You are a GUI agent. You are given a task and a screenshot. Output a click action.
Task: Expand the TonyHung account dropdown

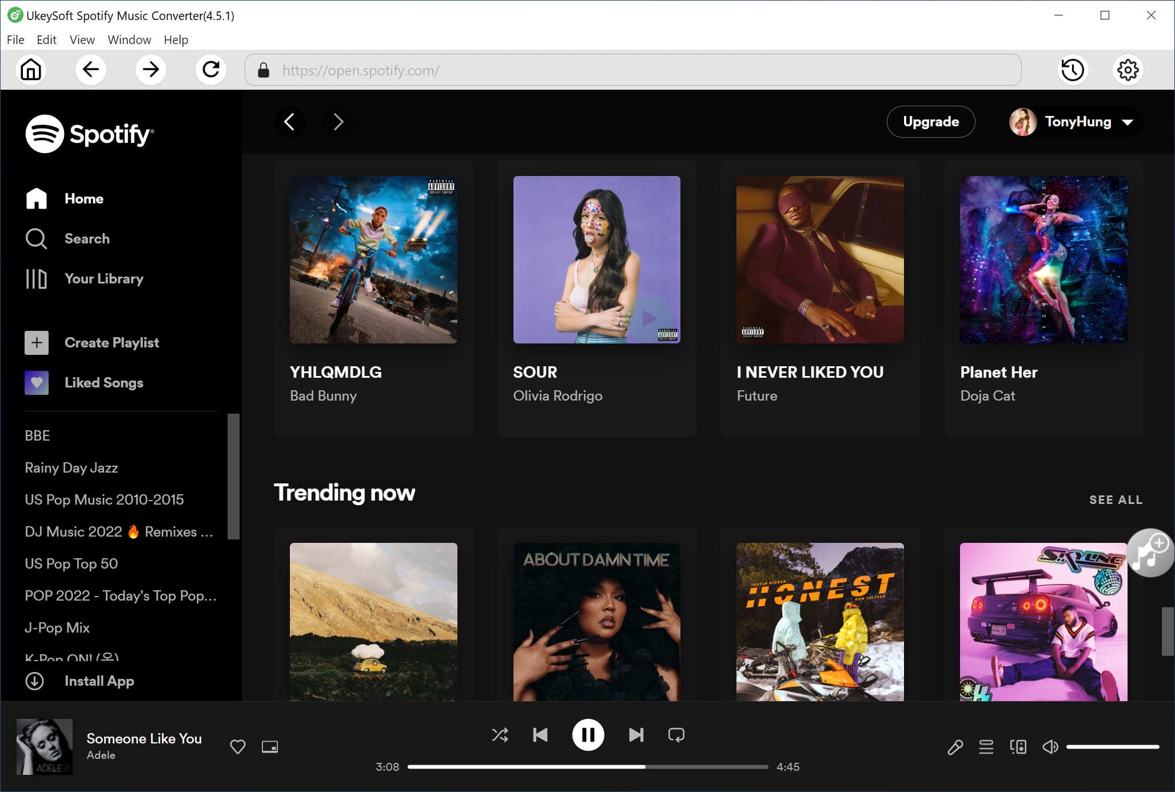click(1125, 122)
